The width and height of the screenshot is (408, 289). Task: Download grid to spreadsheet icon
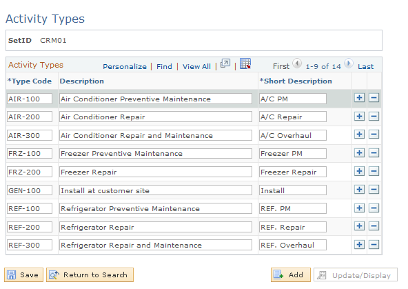[245, 63]
